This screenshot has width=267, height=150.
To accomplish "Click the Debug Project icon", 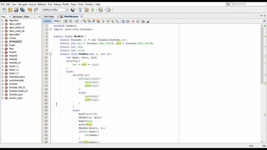I will (101, 10).
